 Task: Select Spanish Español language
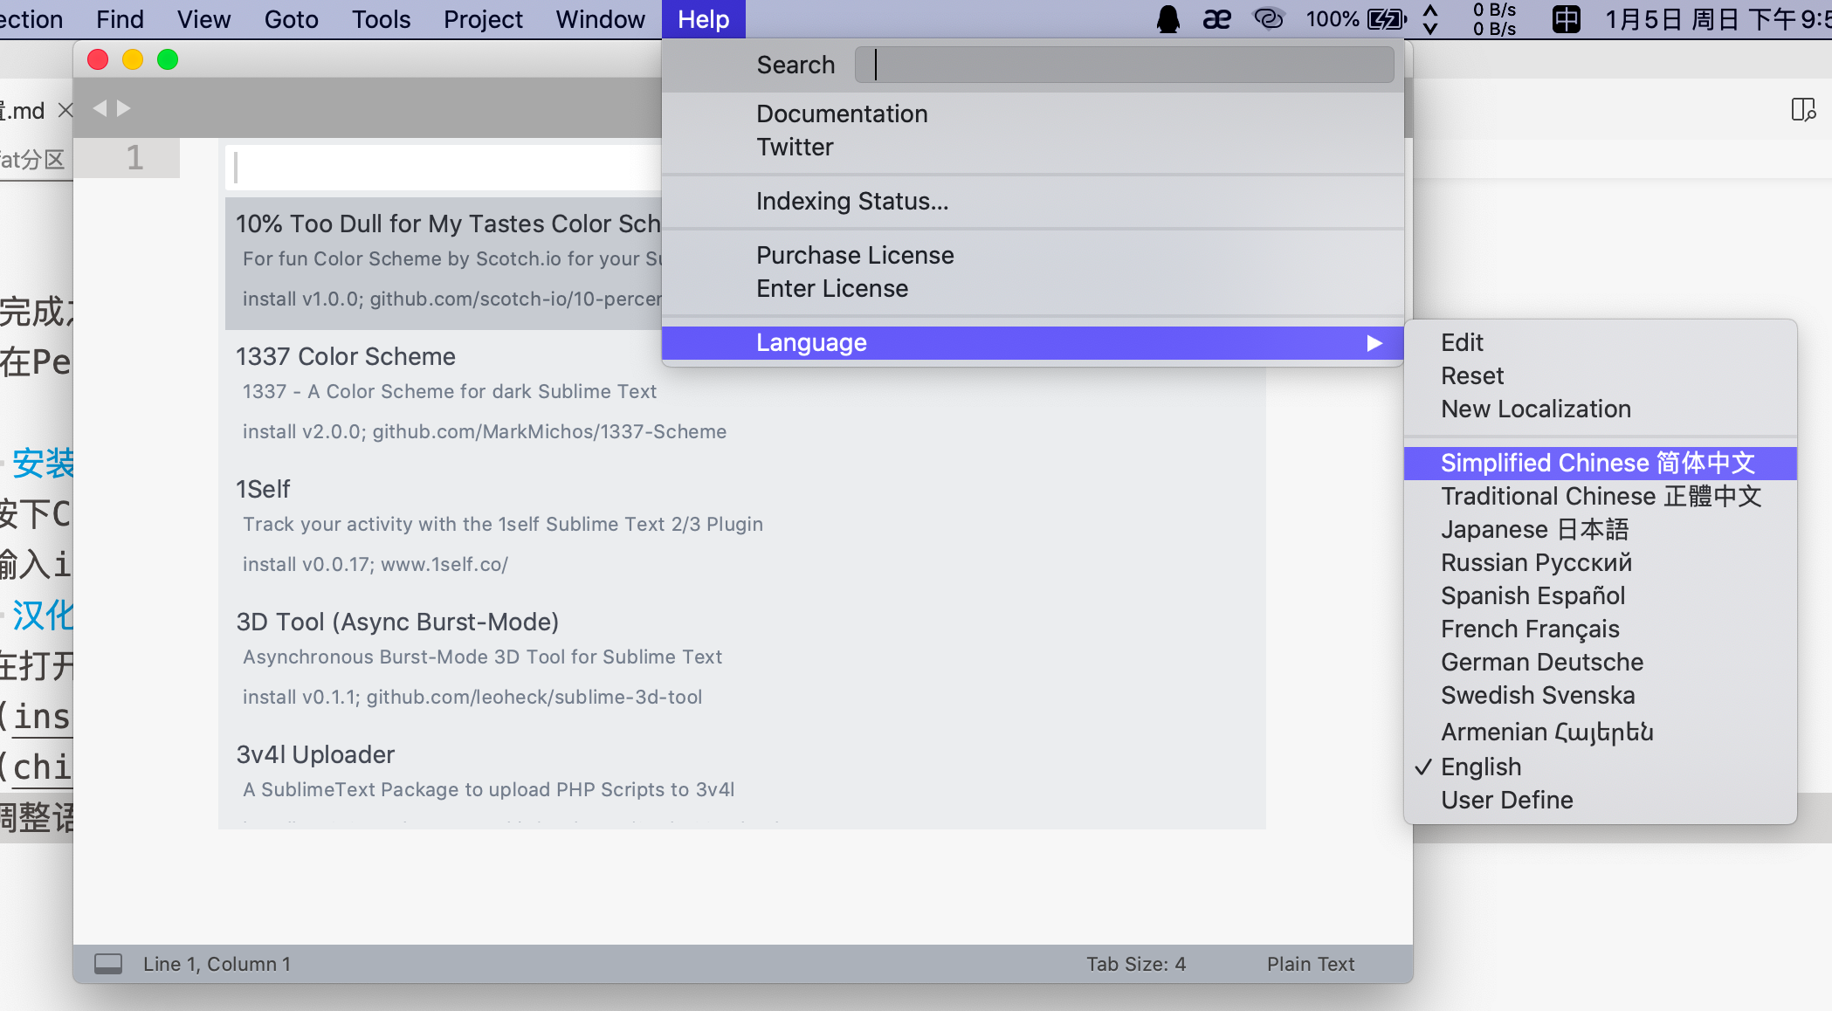(x=1600, y=595)
